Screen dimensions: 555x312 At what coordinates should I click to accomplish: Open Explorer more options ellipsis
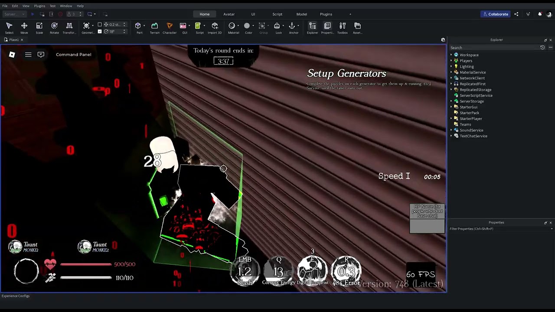[x=551, y=48]
